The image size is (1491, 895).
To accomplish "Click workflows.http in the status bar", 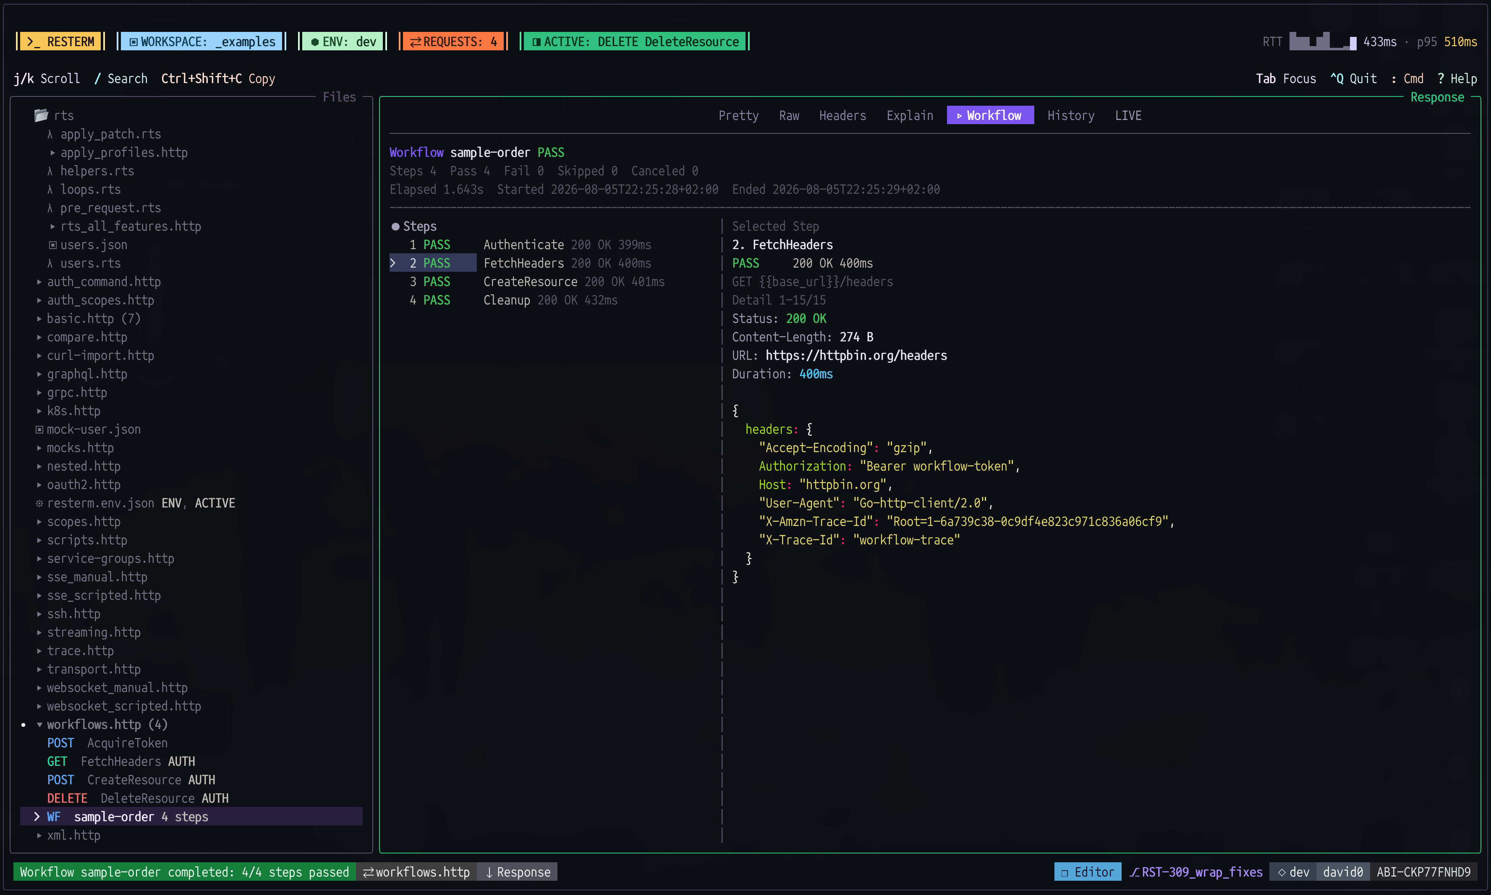I will click(416, 872).
